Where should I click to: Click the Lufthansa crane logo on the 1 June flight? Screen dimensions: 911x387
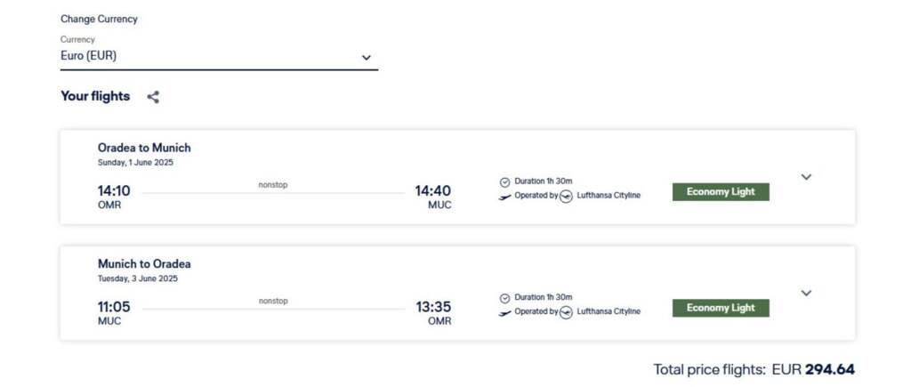pyautogui.click(x=566, y=196)
